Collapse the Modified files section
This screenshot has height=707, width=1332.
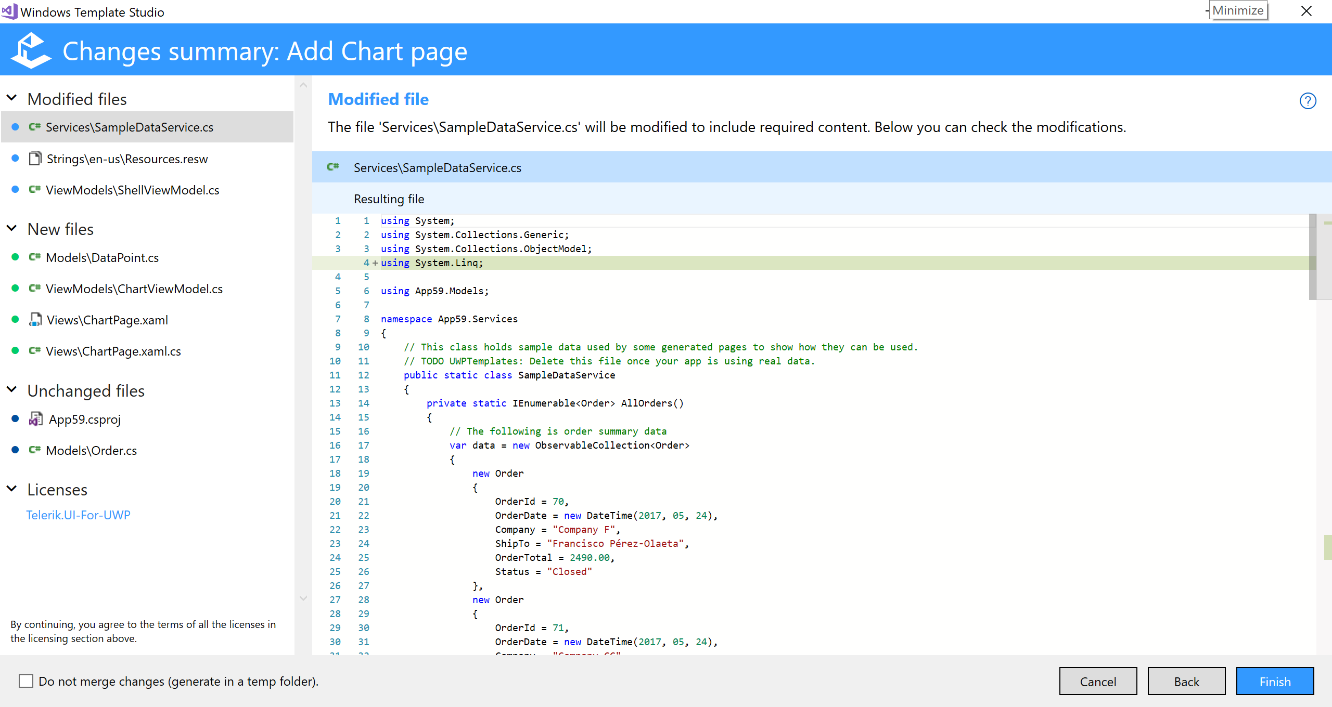coord(11,97)
